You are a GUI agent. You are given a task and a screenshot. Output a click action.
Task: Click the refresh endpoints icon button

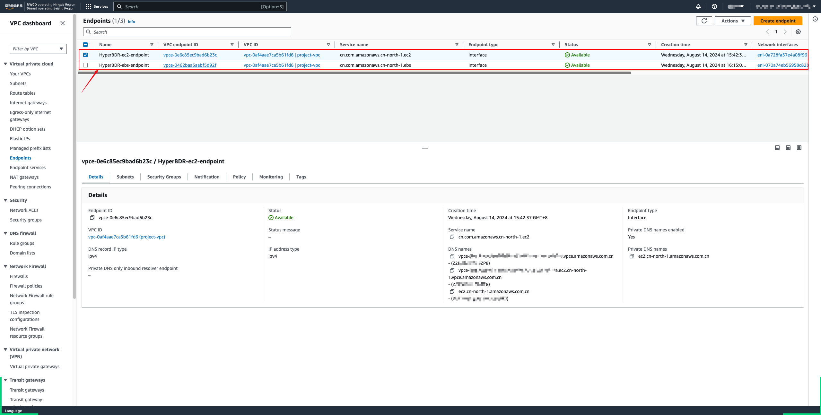pos(704,21)
